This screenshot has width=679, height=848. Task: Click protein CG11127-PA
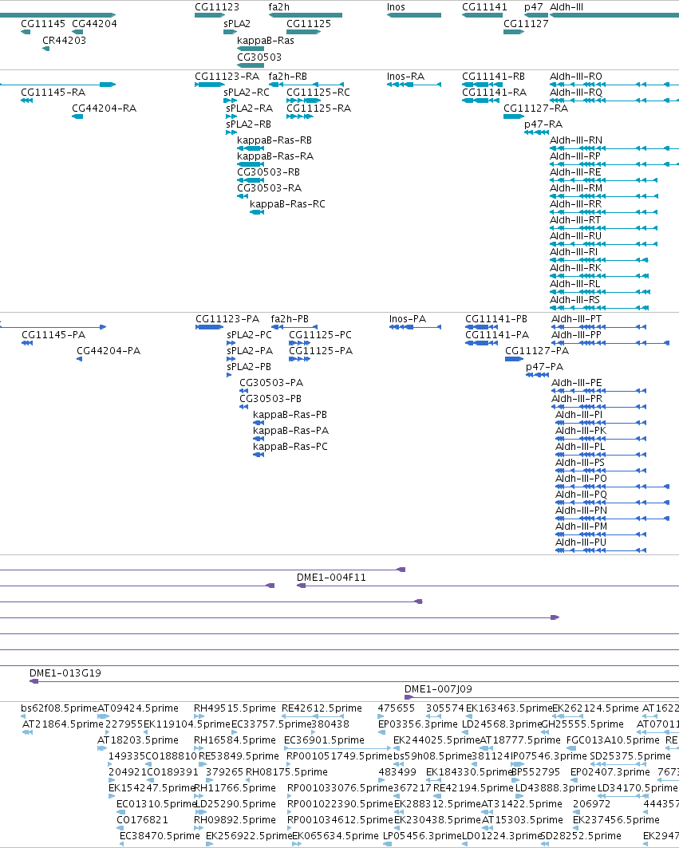[x=537, y=351]
